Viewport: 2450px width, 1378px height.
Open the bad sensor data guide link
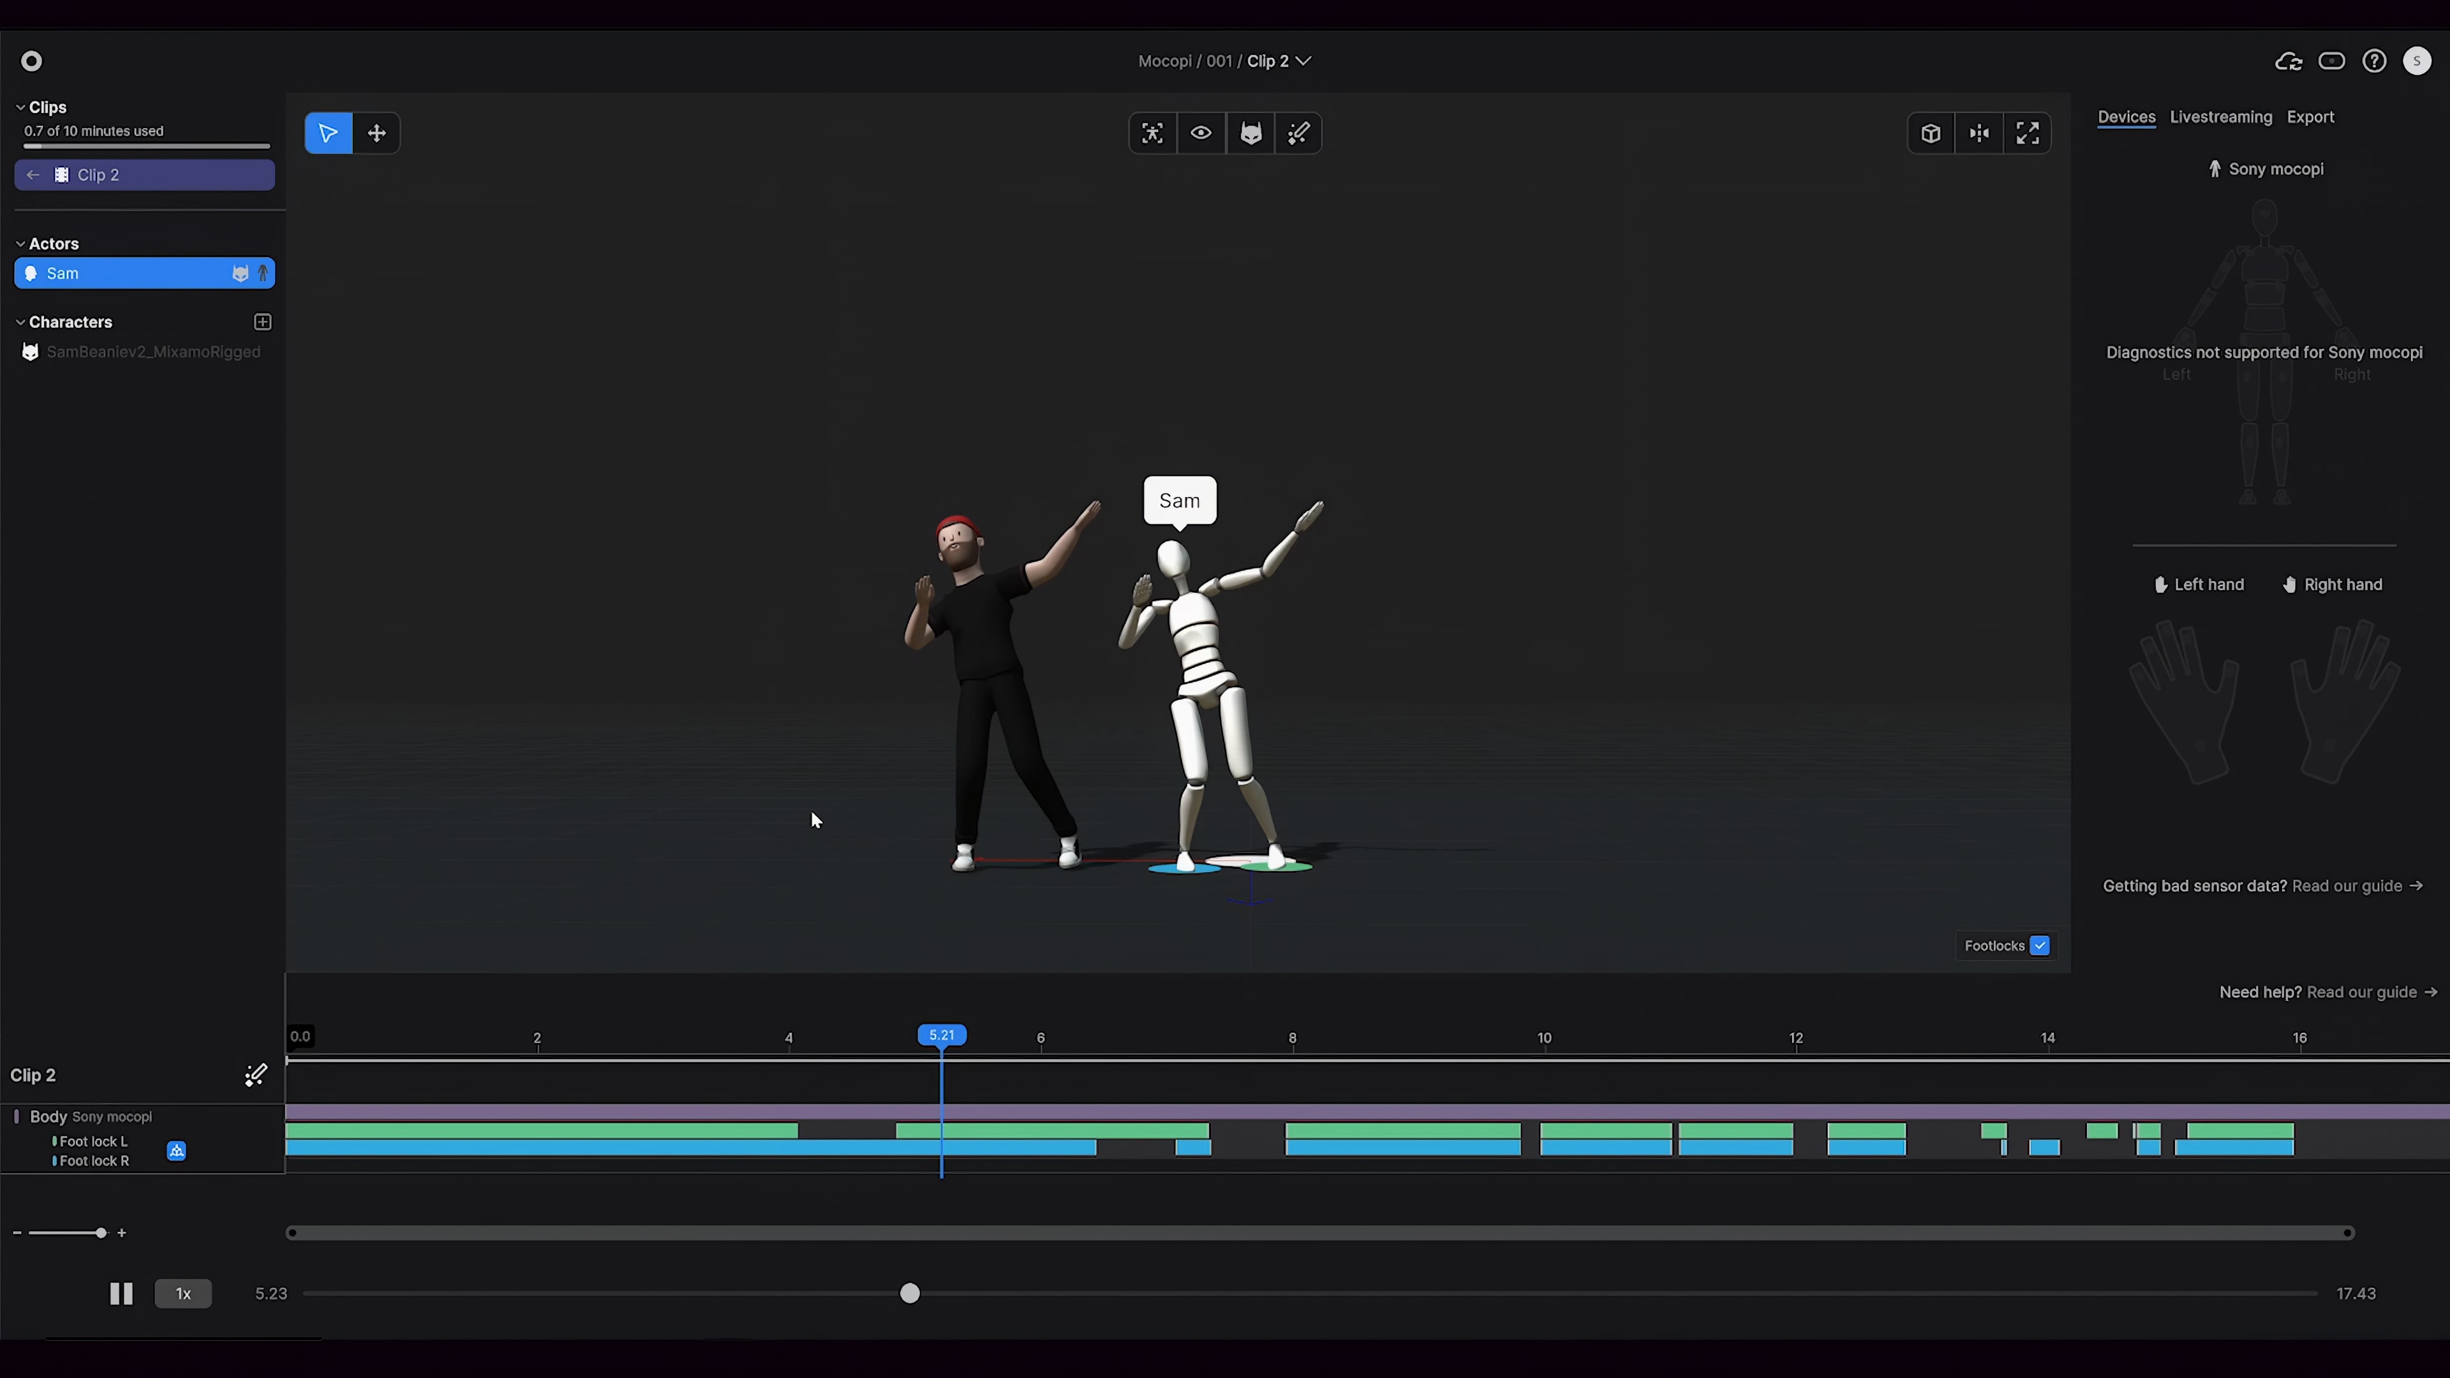[x=2357, y=886]
